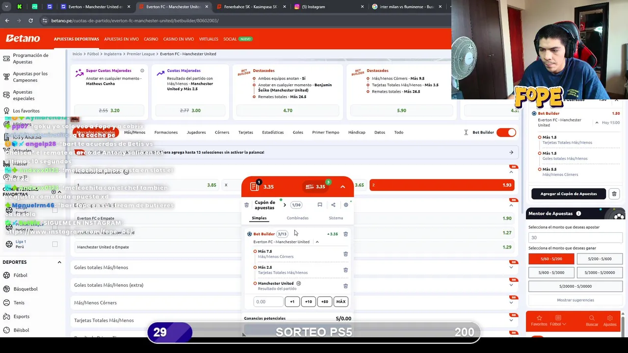Click Premier League breadcrumb link
The width and height of the screenshot is (628, 353).
click(x=141, y=54)
